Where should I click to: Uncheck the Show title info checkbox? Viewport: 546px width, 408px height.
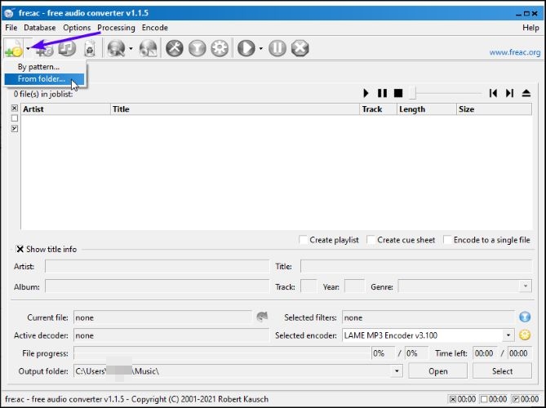(x=20, y=249)
